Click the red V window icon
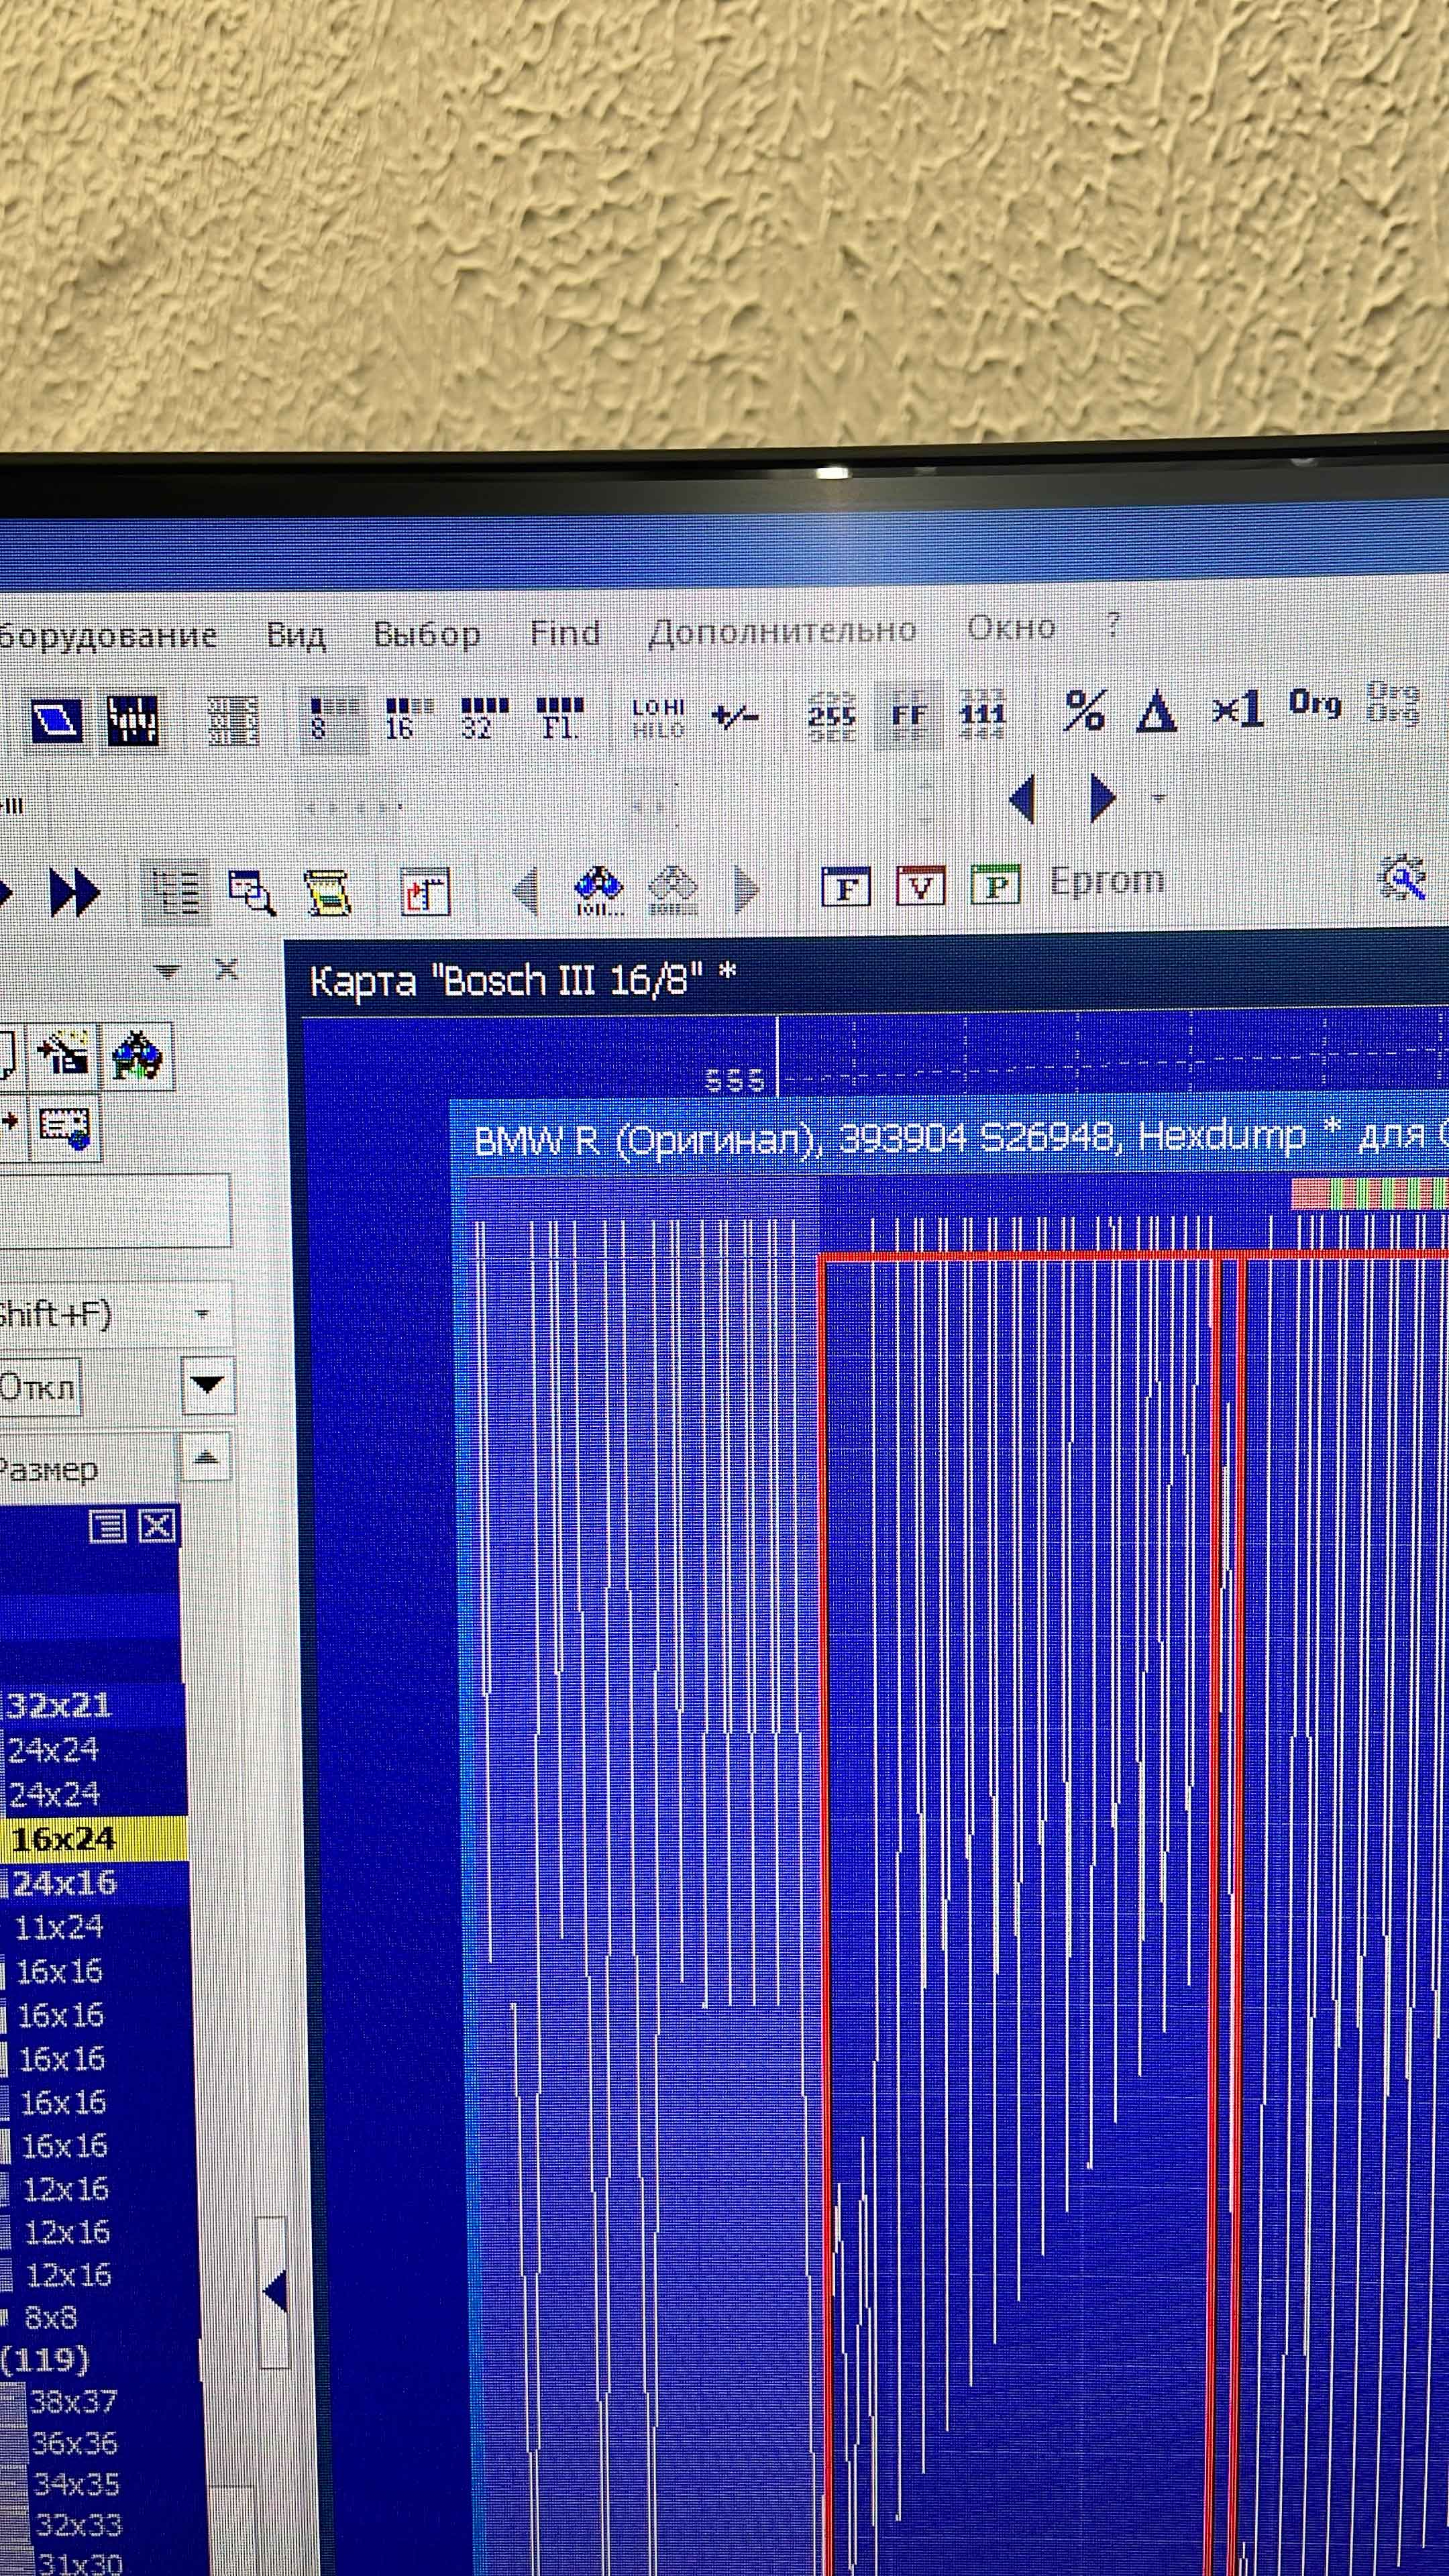Viewport: 1449px width, 2576px height. (920, 886)
